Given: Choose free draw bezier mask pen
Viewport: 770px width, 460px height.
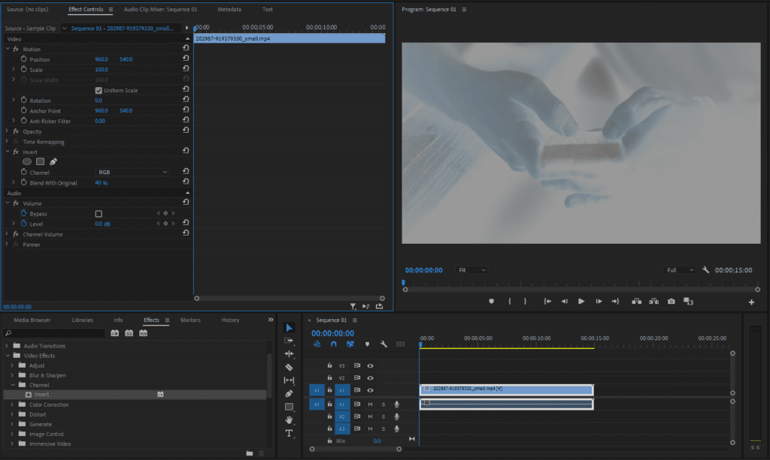Looking at the screenshot, I should click(x=53, y=161).
